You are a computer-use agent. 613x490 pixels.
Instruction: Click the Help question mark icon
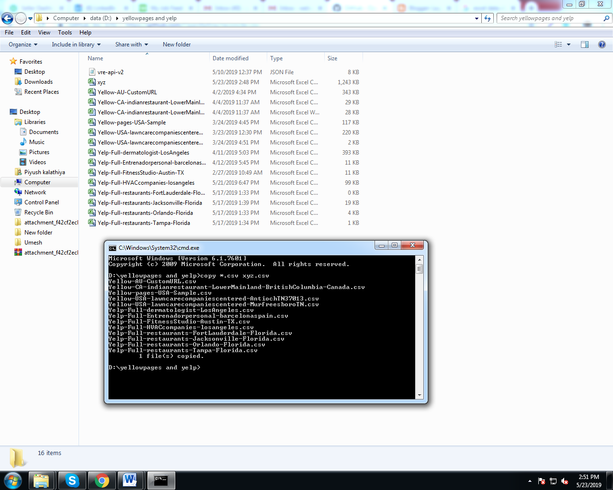coord(602,44)
